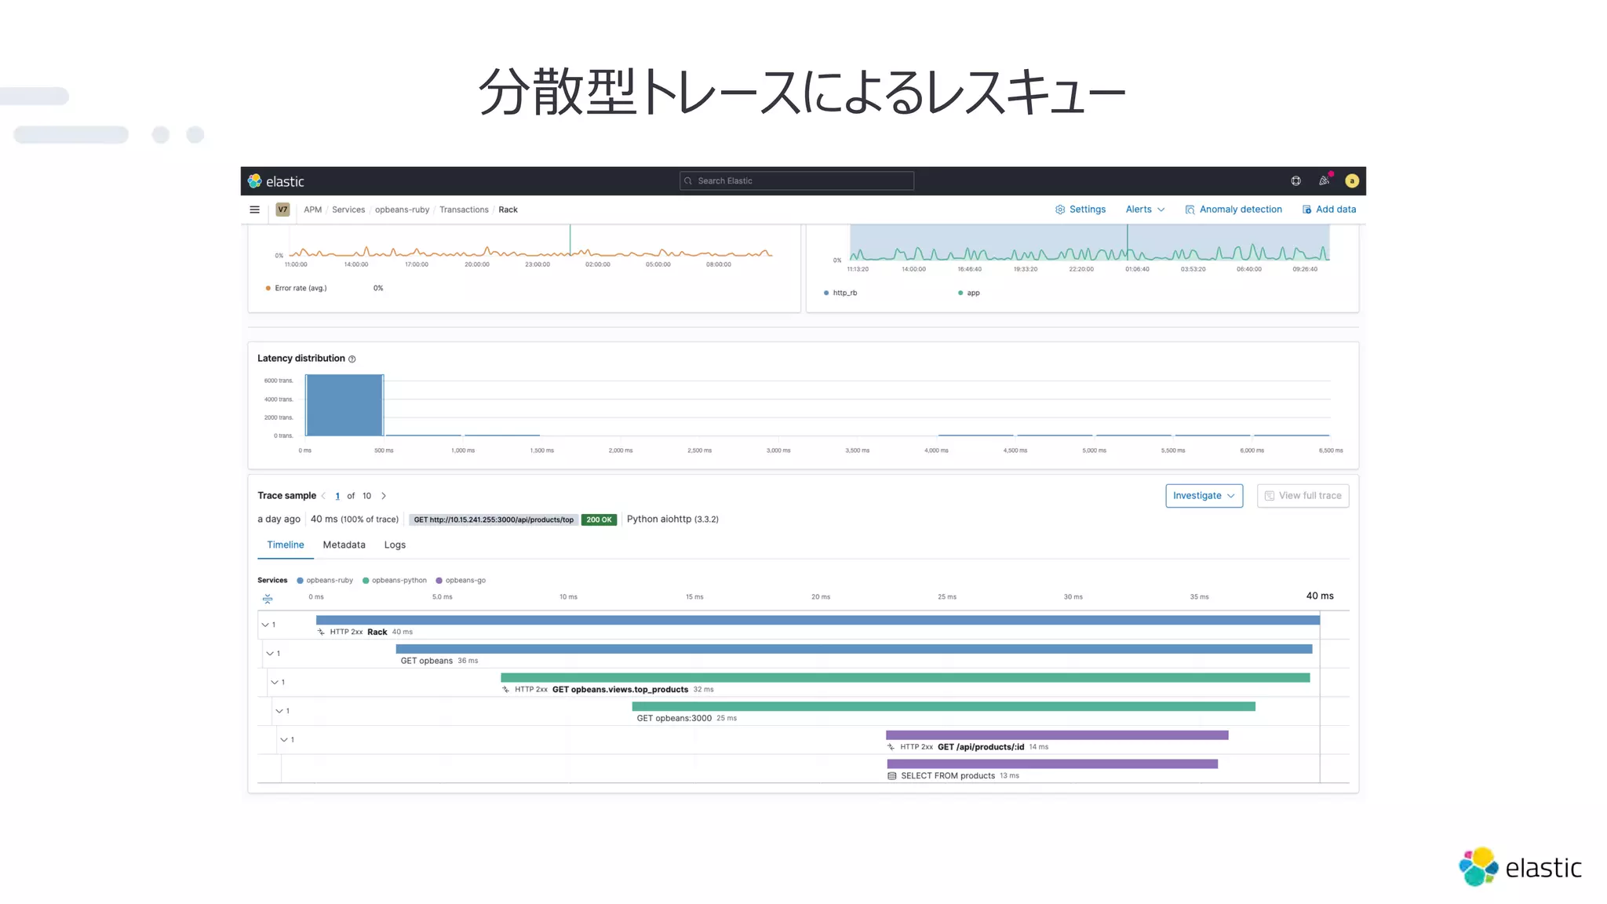This screenshot has height=904, width=1607.
Task: Toggle opbeans-ruby service legend item
Action: pos(325,581)
